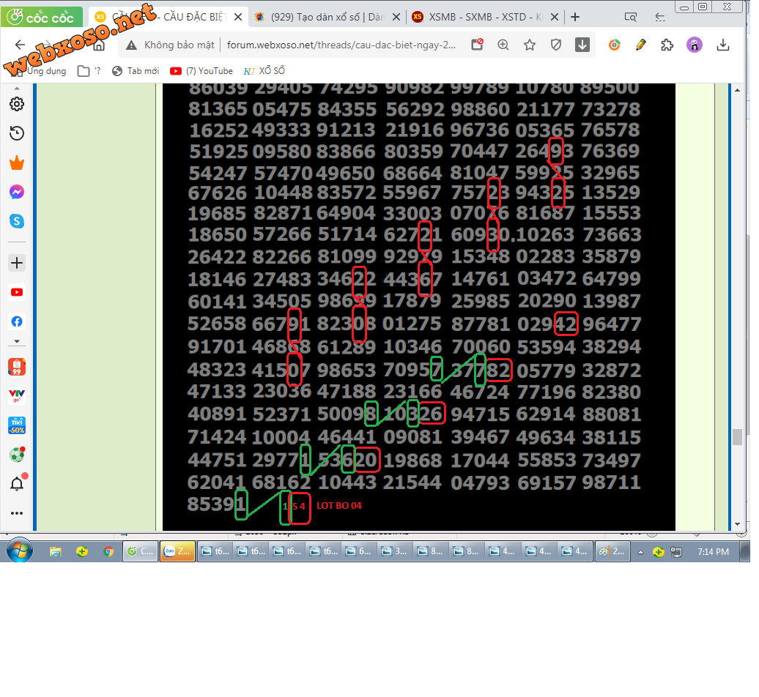Open browsing history in the sidebar
The width and height of the screenshot is (759, 697).
(x=17, y=133)
